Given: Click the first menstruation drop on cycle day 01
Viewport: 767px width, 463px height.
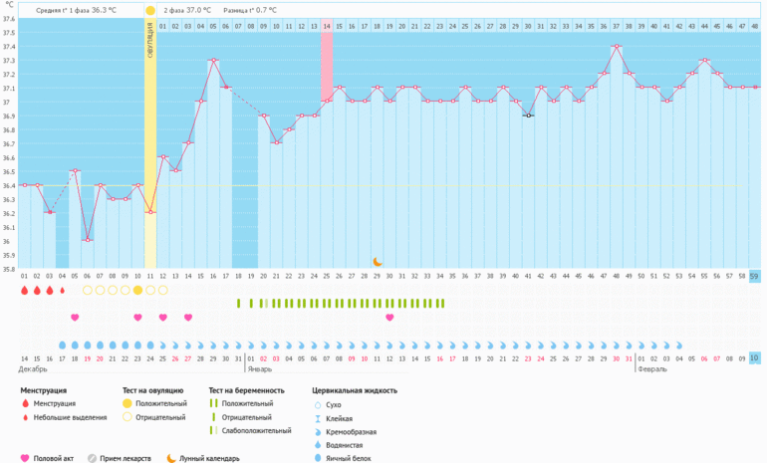Looking at the screenshot, I should point(24,290).
